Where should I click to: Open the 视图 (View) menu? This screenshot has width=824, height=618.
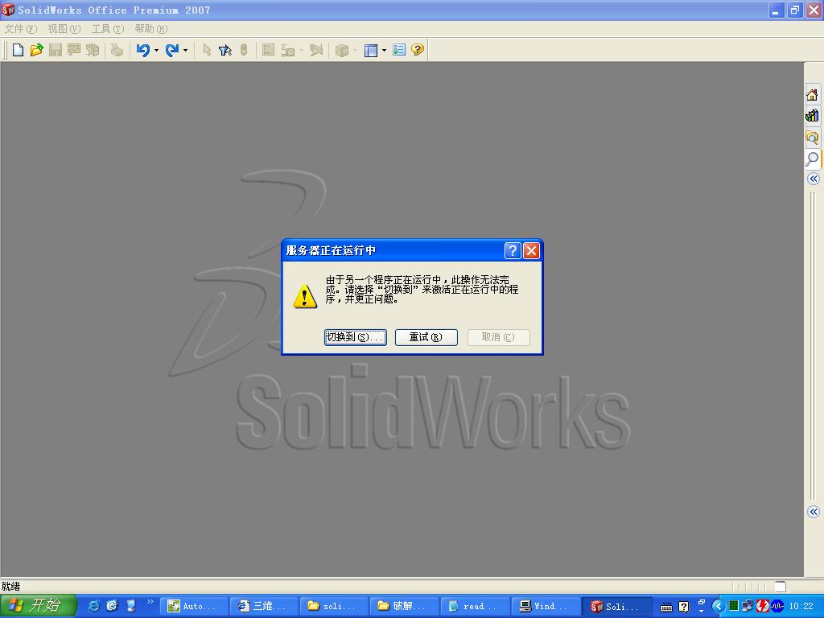(64, 28)
